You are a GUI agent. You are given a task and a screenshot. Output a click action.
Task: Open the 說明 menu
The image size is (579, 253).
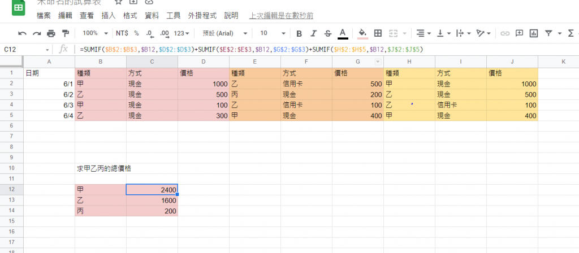231,16
